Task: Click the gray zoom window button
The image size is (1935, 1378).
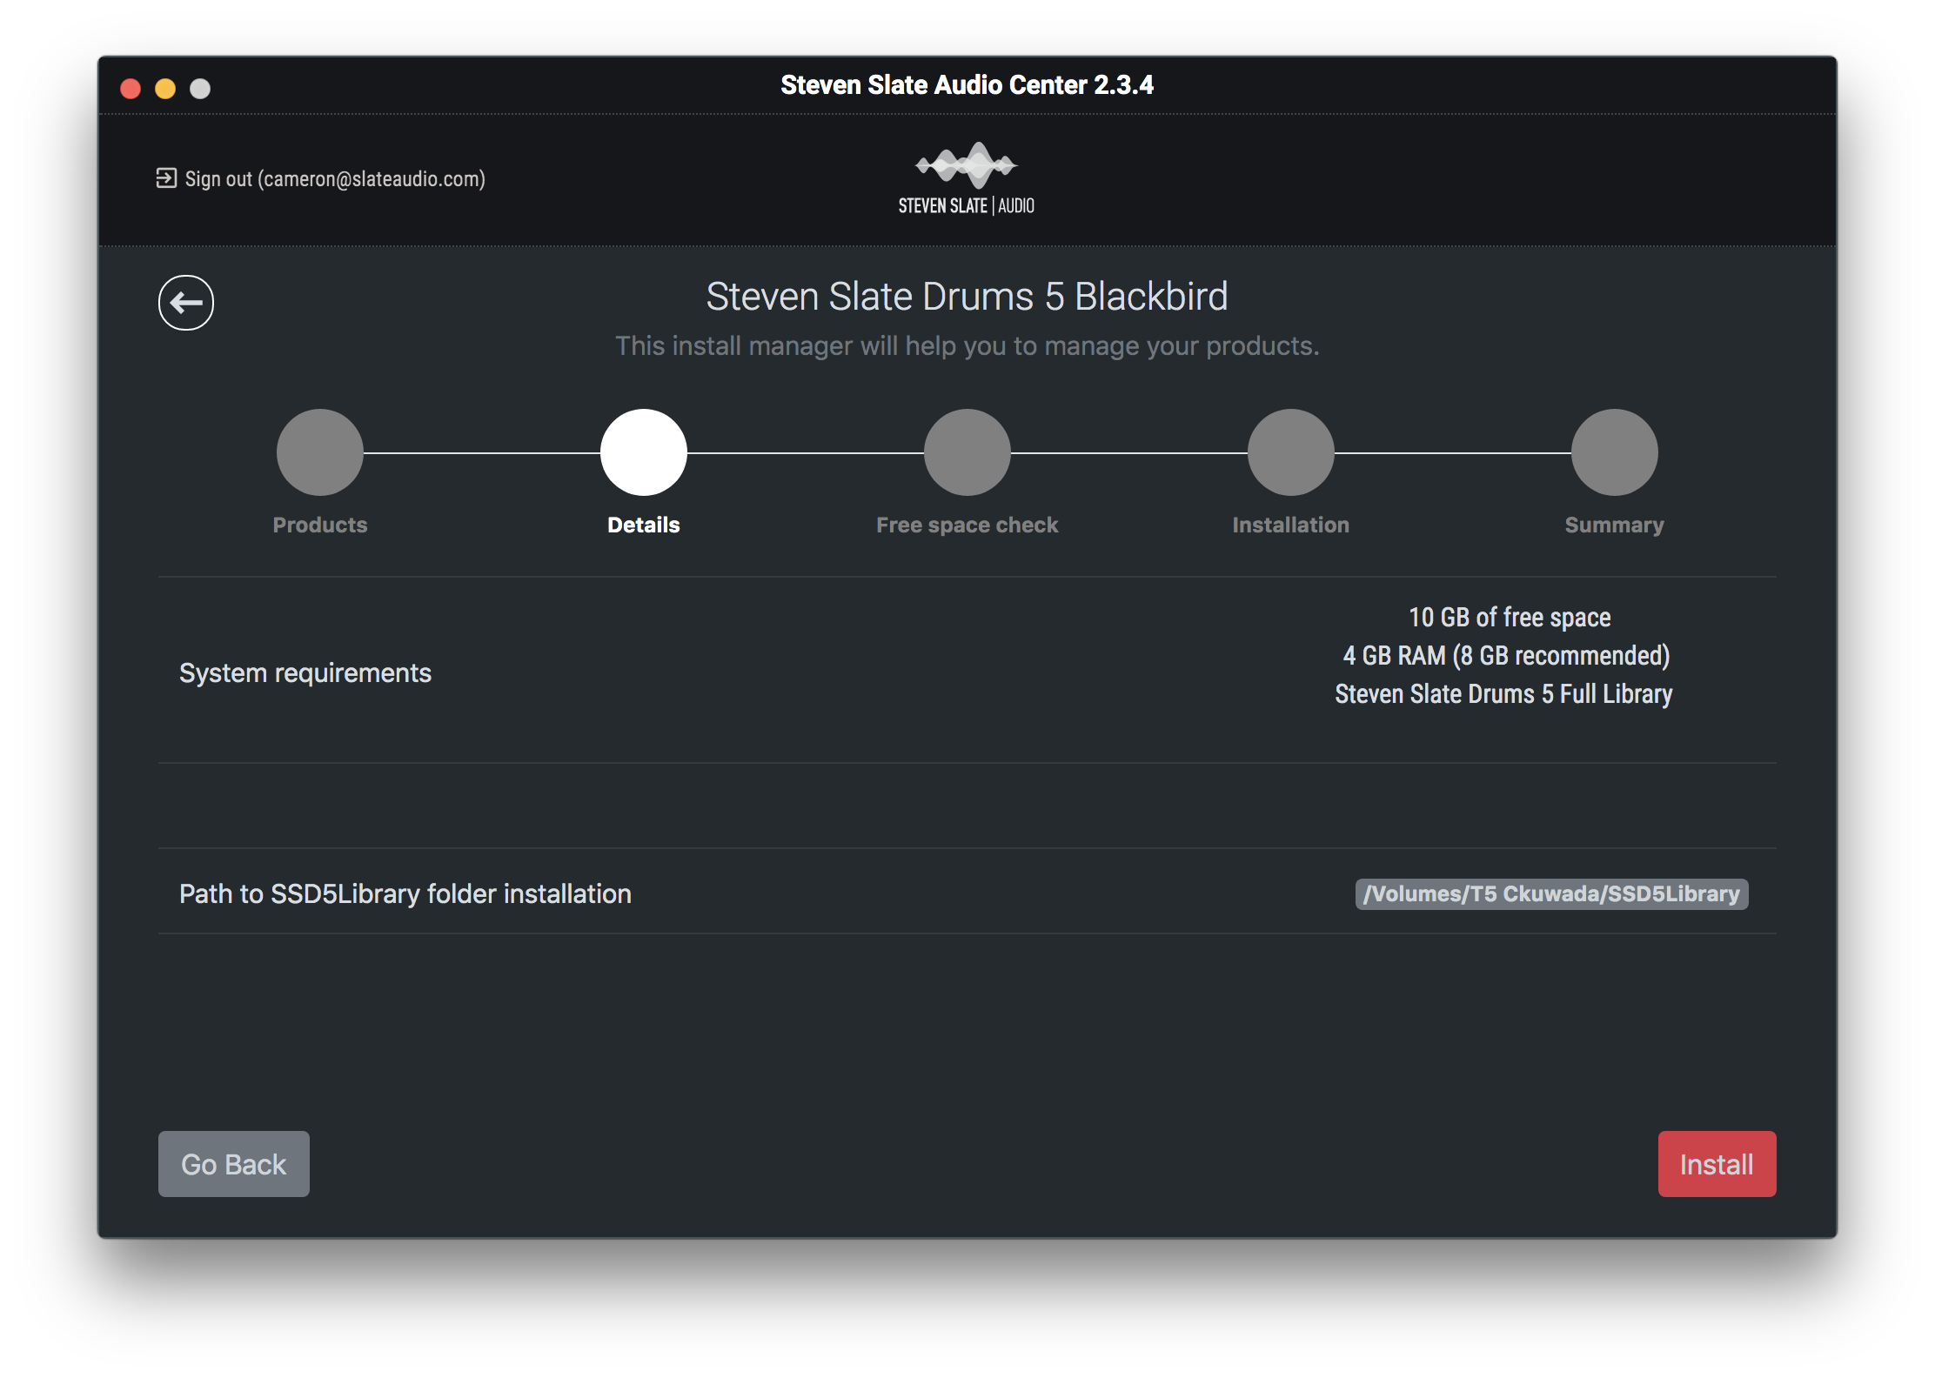Action: pyautogui.click(x=200, y=89)
